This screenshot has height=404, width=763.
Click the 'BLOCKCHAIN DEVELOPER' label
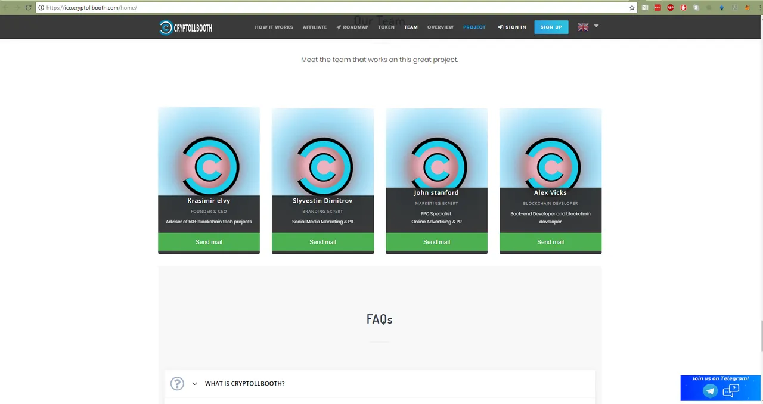(x=550, y=203)
